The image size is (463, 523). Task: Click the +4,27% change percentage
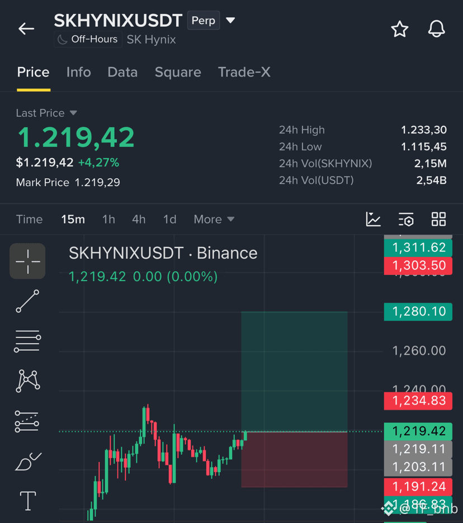(98, 163)
